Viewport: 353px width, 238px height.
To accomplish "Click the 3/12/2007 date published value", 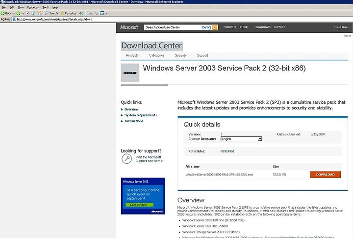I will pos(318,134).
